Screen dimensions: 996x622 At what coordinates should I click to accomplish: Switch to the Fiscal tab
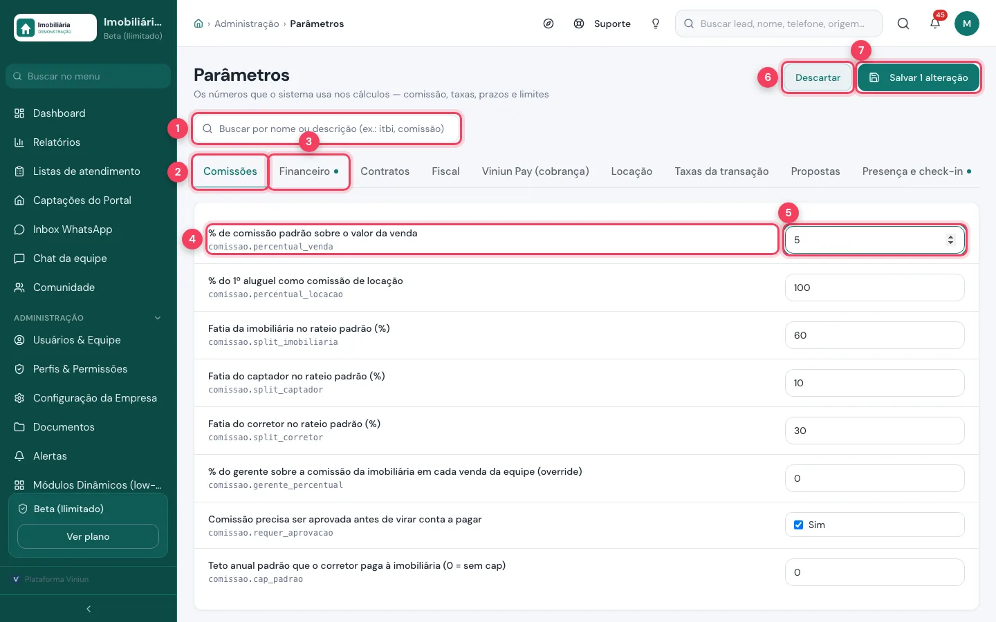pyautogui.click(x=445, y=171)
